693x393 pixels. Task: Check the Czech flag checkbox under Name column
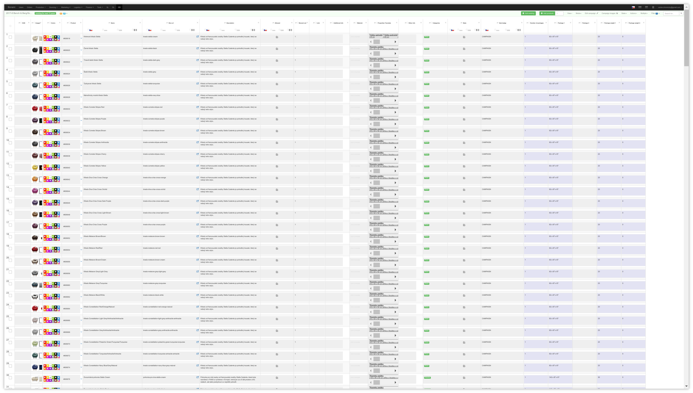coord(88,30)
